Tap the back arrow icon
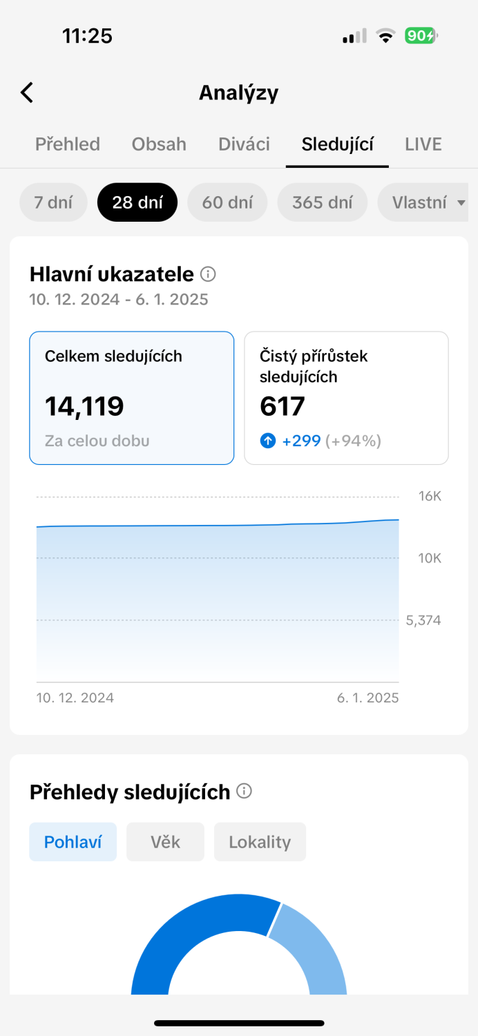 click(x=27, y=93)
